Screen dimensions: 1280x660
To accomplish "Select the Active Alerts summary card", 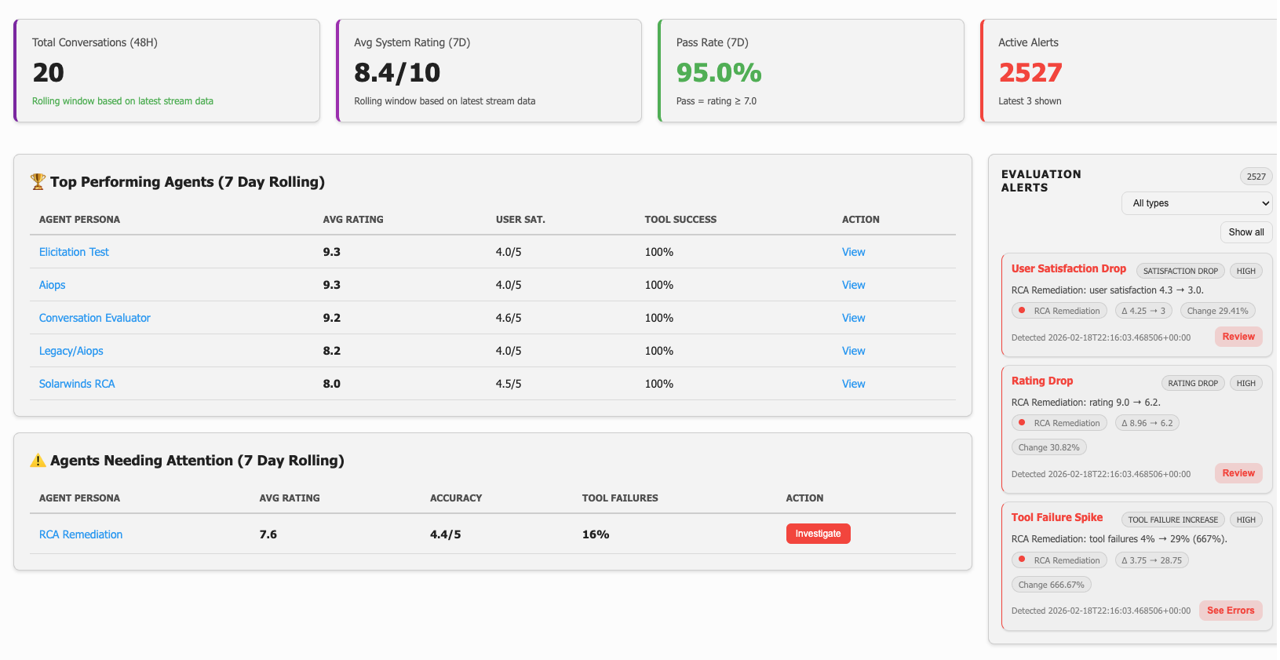I will click(1129, 71).
